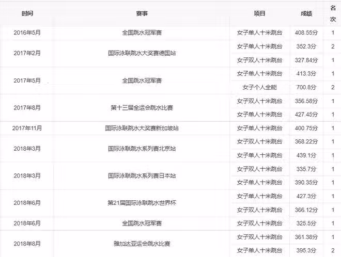Select the 名次 column header
This screenshot has height=257, width=341.
333,14
